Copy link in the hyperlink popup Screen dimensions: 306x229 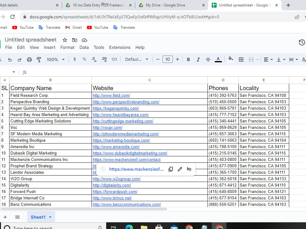(x=171, y=169)
